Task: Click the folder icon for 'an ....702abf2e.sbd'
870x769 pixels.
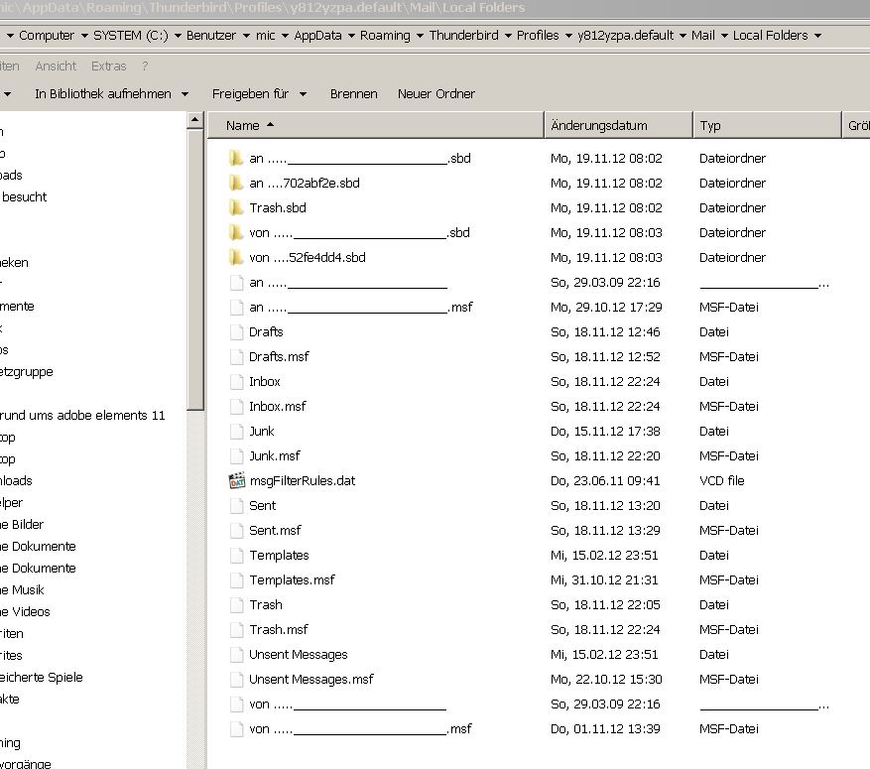Action: pos(236,184)
